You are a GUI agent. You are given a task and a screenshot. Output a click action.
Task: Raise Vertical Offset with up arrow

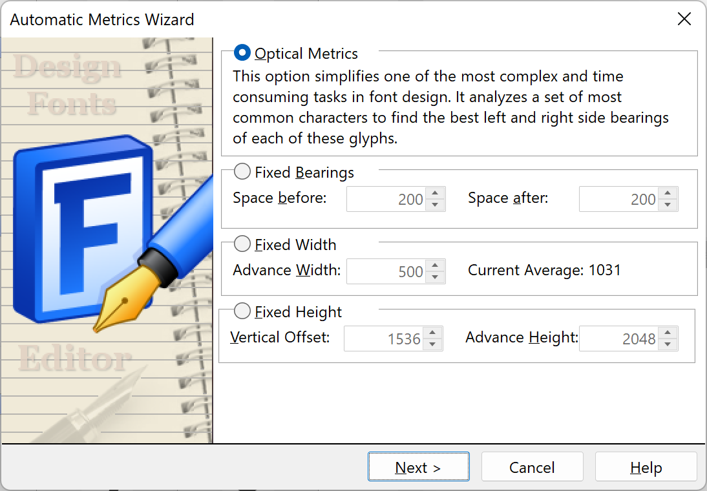(432, 333)
